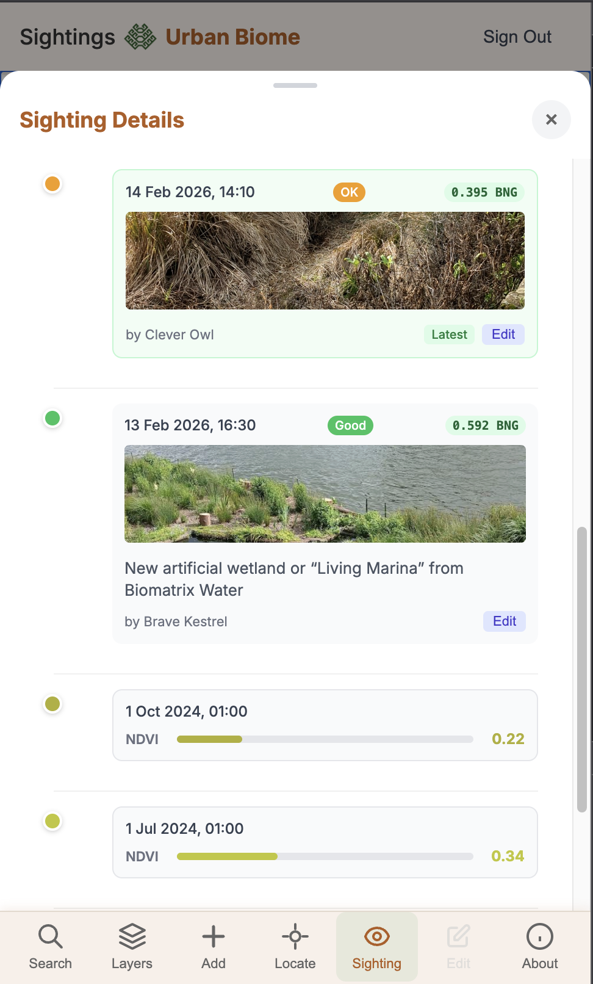Open the wetland marina photo
The image size is (593, 984).
(x=325, y=494)
